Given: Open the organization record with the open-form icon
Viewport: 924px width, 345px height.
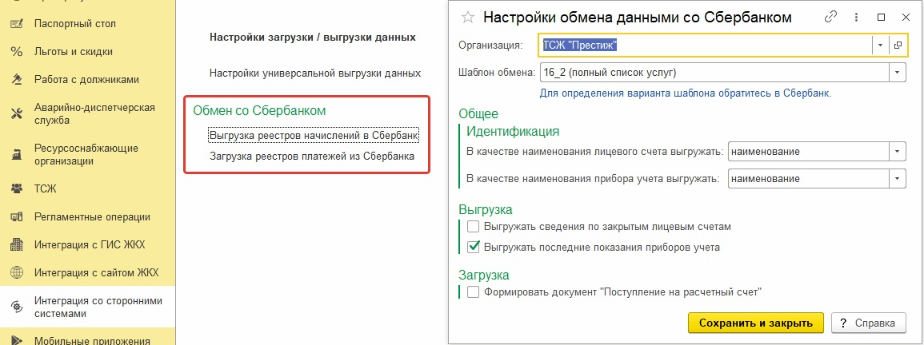Looking at the screenshot, I should [x=898, y=45].
